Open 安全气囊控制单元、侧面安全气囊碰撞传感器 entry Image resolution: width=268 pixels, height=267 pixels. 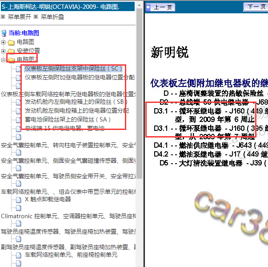68,161
